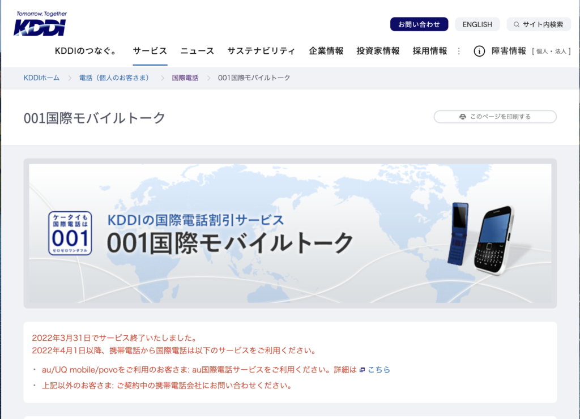
Task: Click the circled info icon for 障害情報
Action: tap(479, 52)
